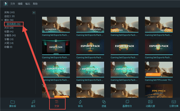Select the 媒体 (56) category label

coord(9,20)
